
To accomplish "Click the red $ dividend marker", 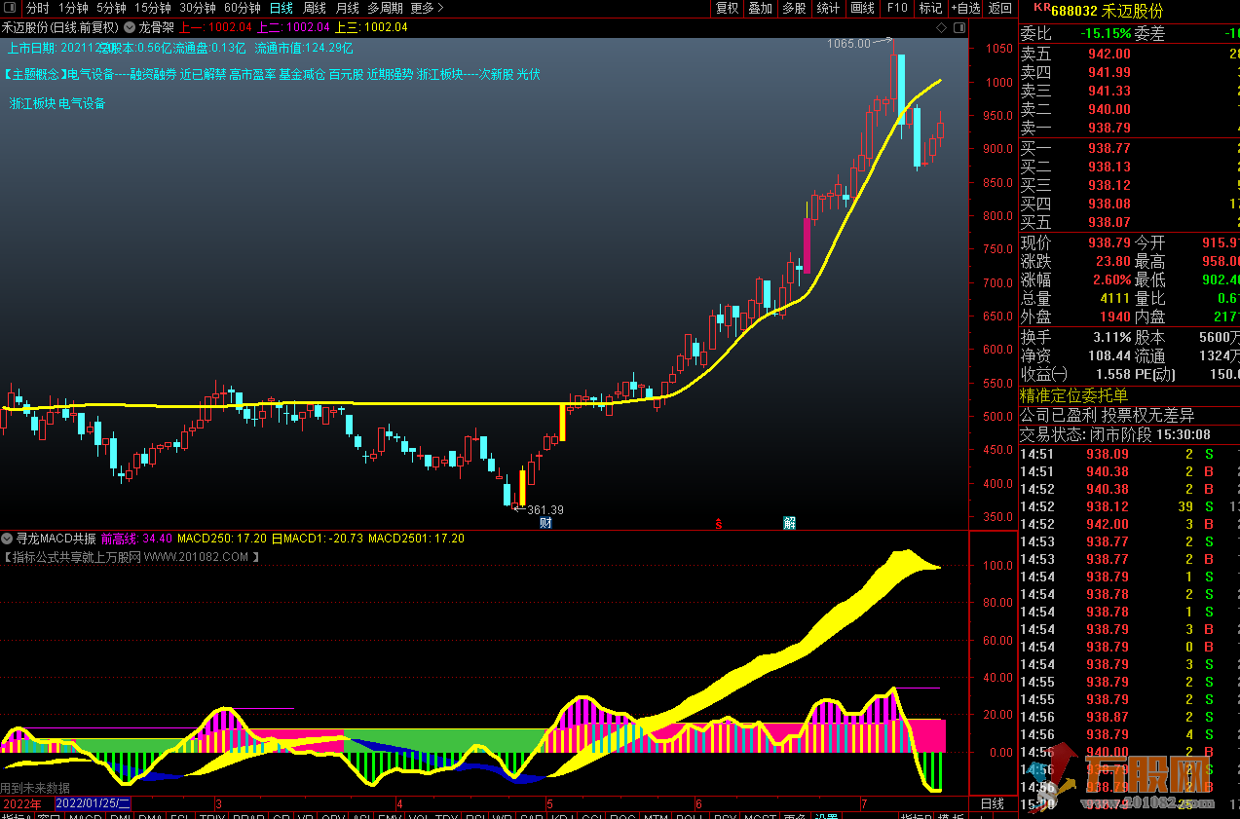I will pos(719,524).
